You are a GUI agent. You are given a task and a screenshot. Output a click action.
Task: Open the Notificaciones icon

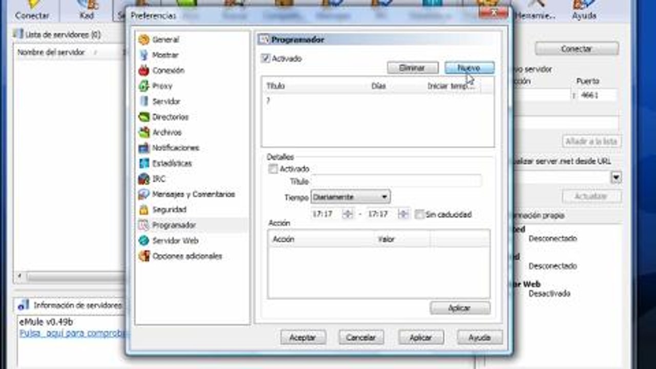144,148
